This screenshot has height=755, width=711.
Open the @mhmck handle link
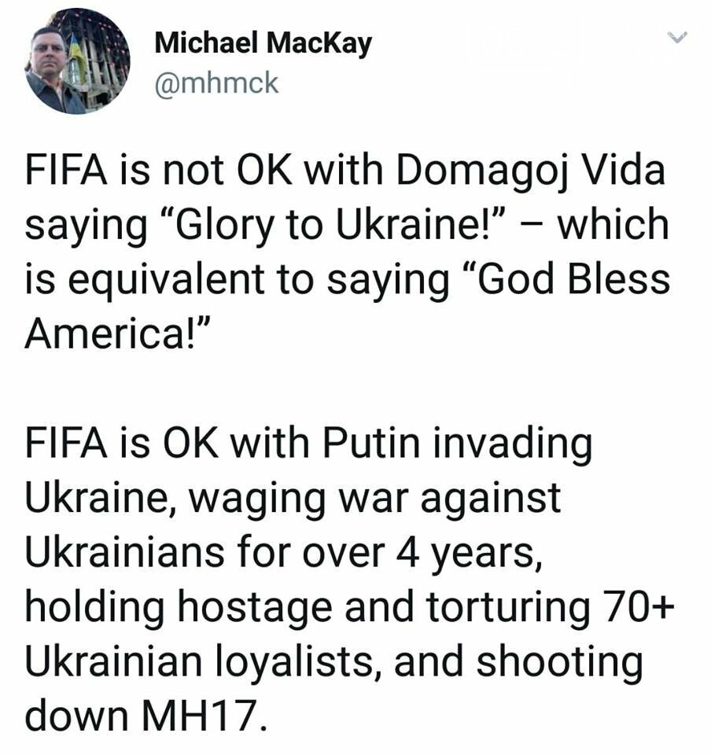coord(216,83)
